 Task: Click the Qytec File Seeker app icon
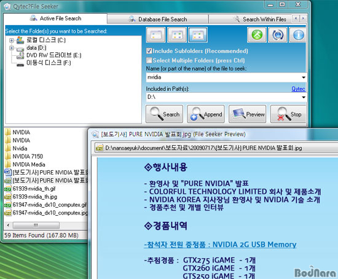pyautogui.click(x=7, y=7)
